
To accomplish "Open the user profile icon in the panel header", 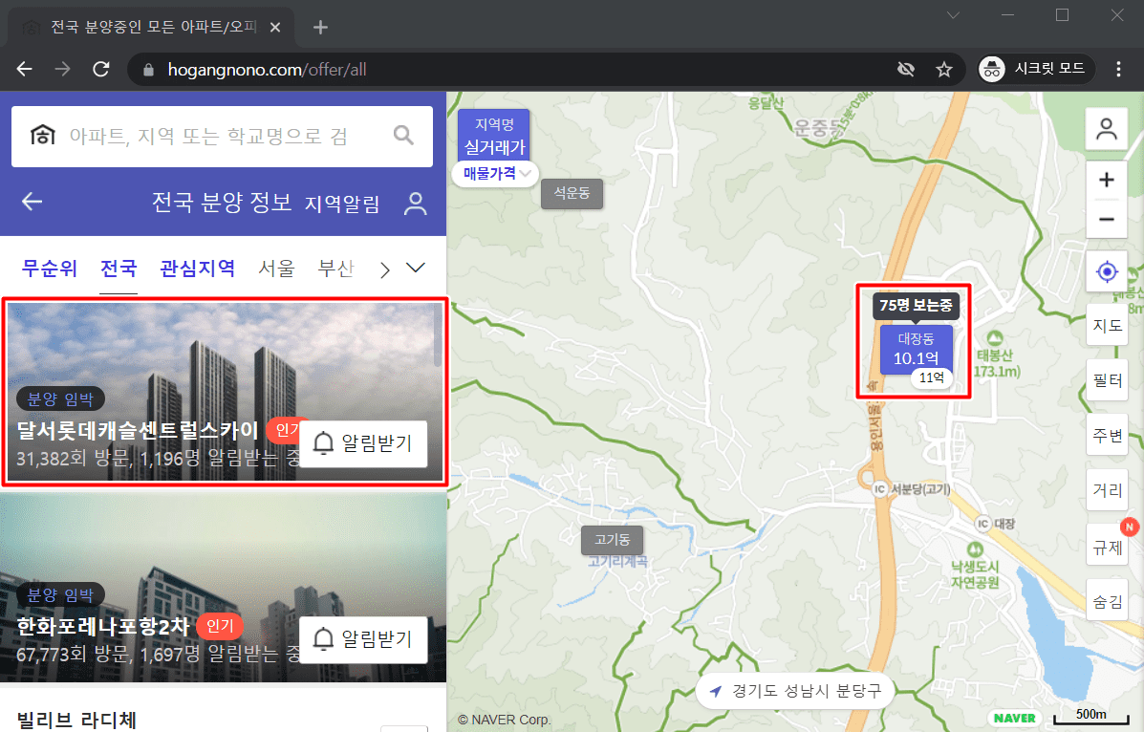I will [415, 203].
